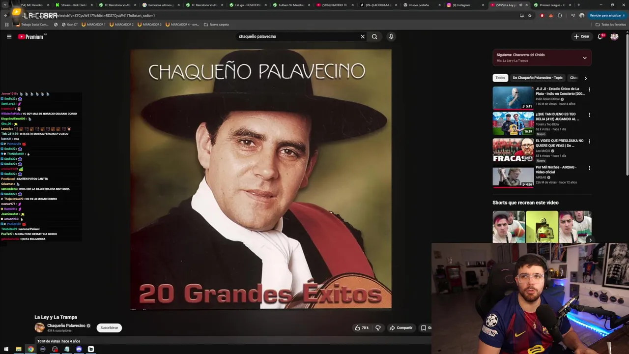This screenshot has height=354, width=629.
Task: Open the Nueva carpeta bookmarks folder
Action: click(x=216, y=24)
